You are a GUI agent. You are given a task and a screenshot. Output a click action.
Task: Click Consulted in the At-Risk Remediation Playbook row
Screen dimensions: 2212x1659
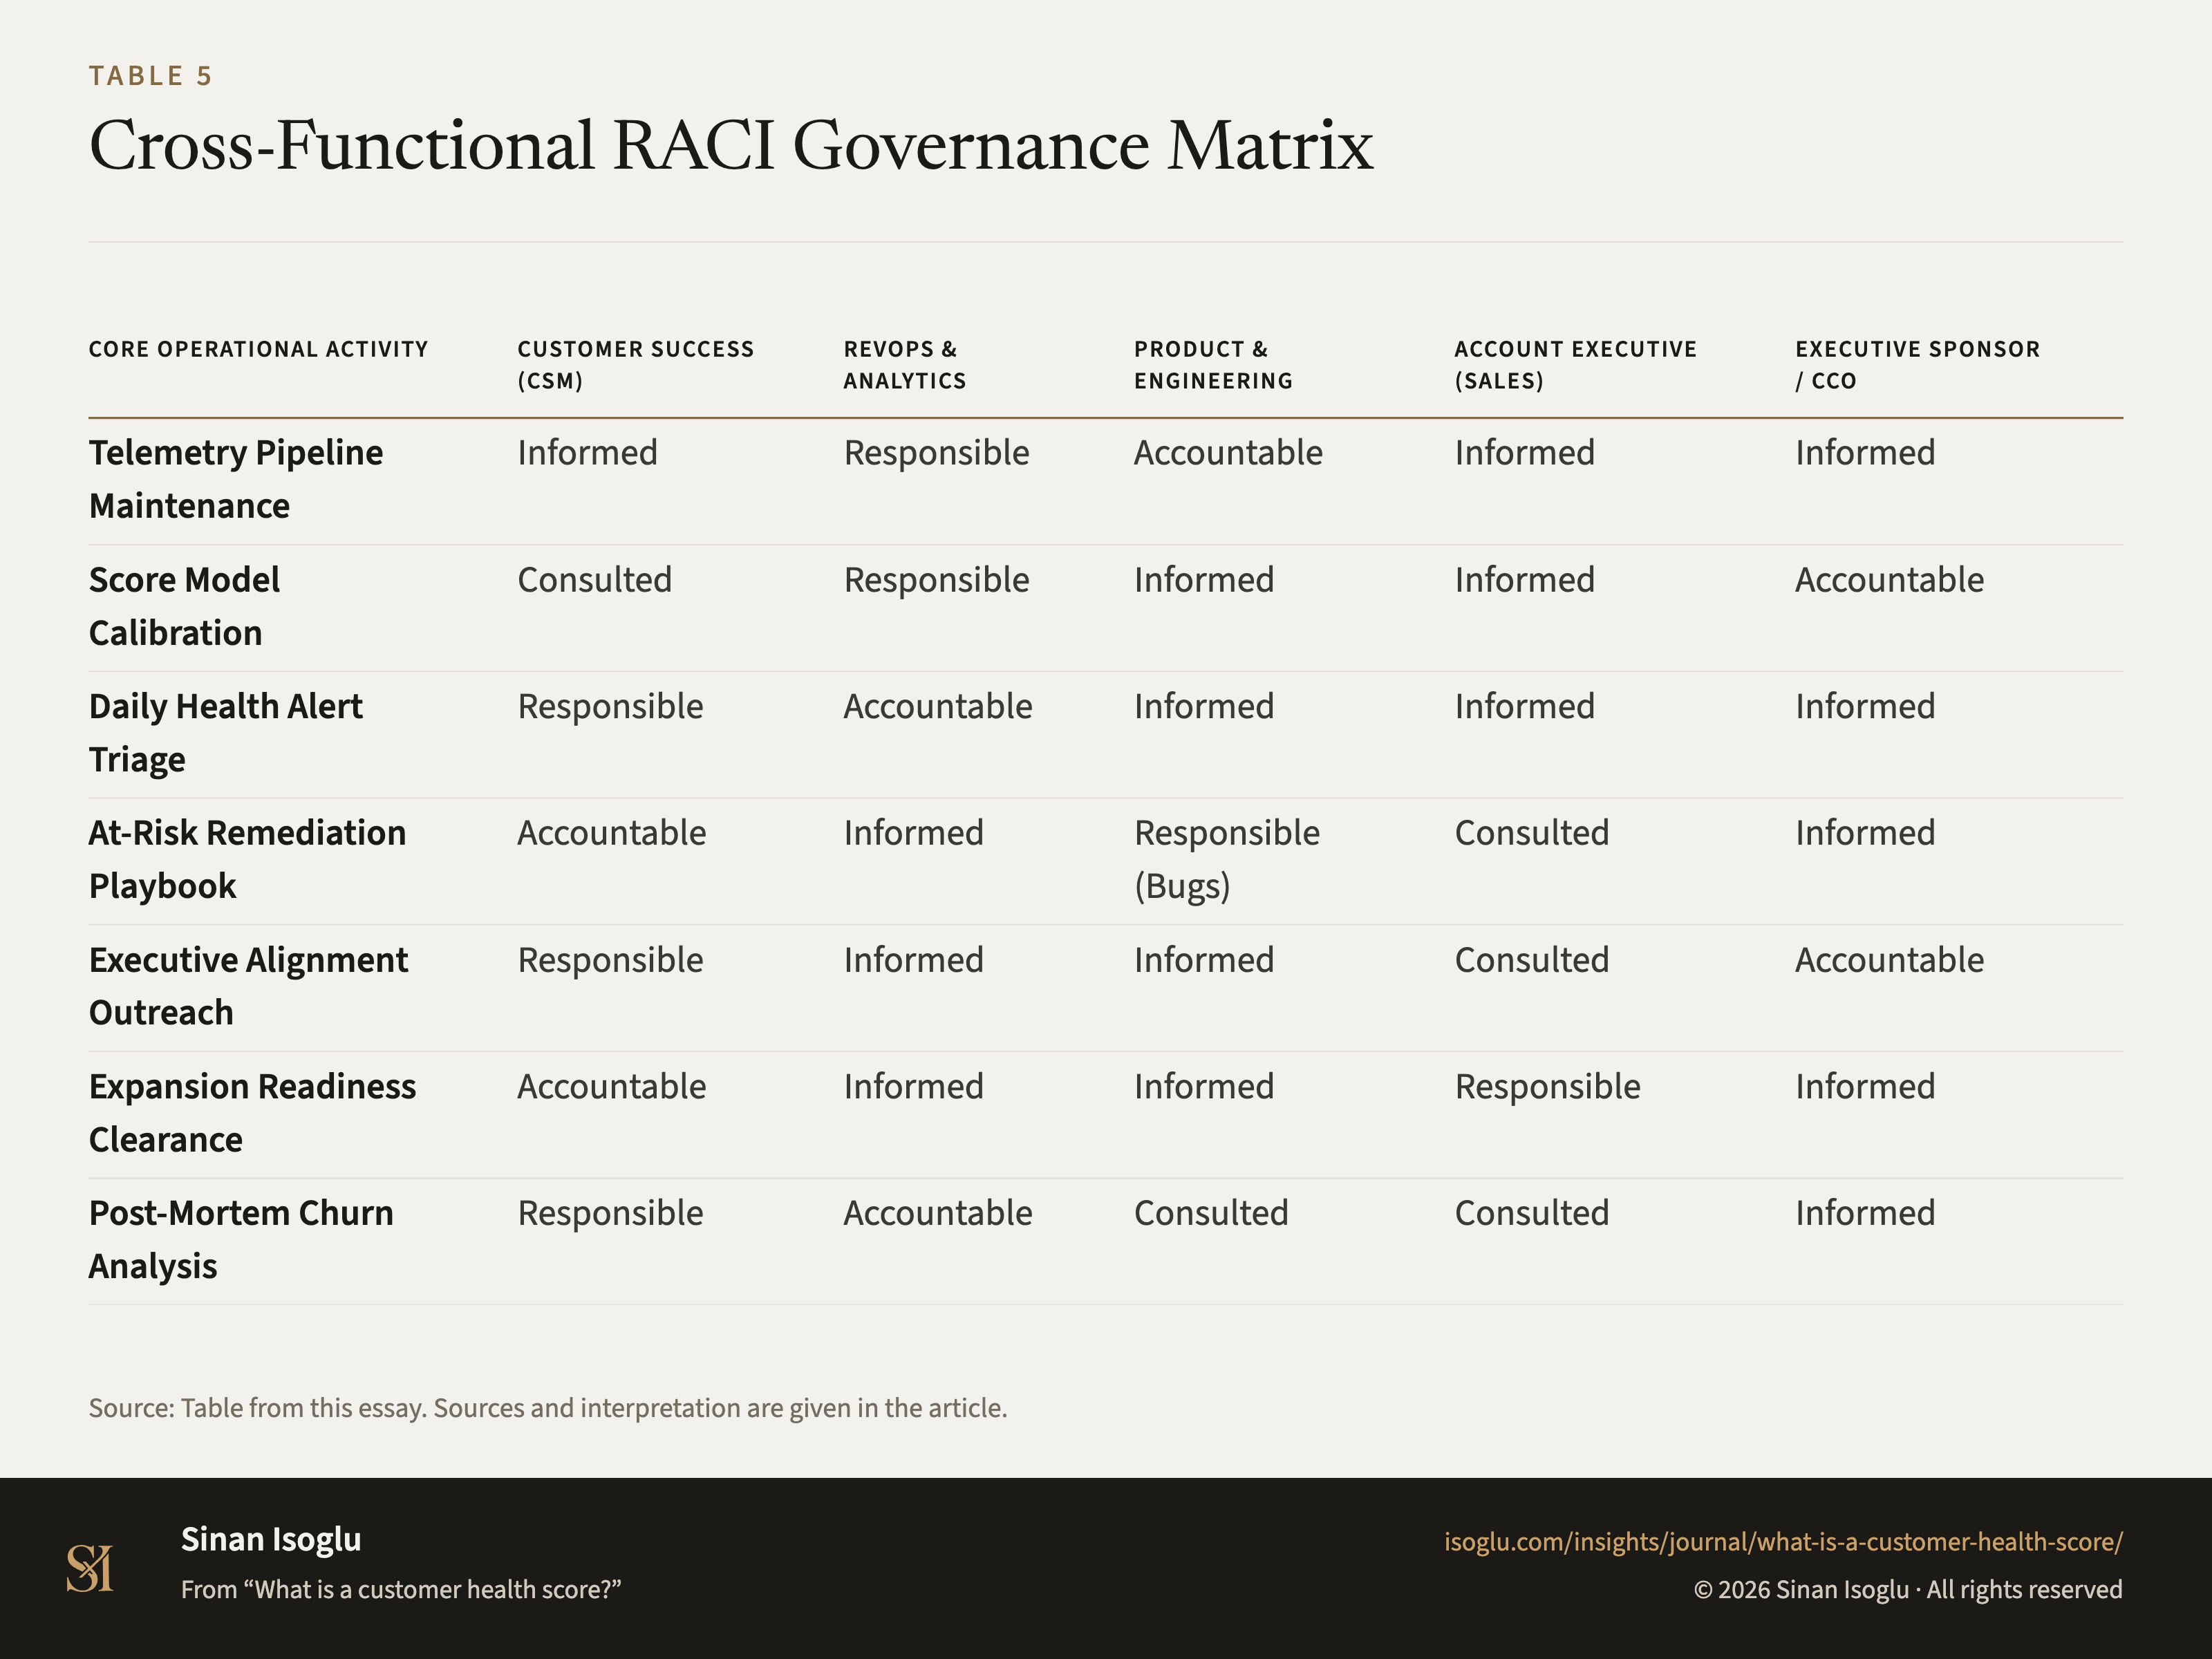[1532, 833]
